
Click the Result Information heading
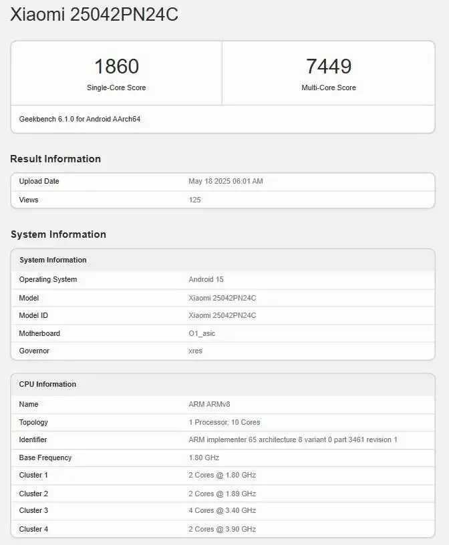coord(55,159)
